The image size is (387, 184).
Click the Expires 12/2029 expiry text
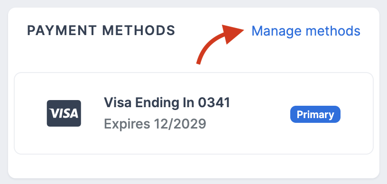pyautogui.click(x=155, y=124)
